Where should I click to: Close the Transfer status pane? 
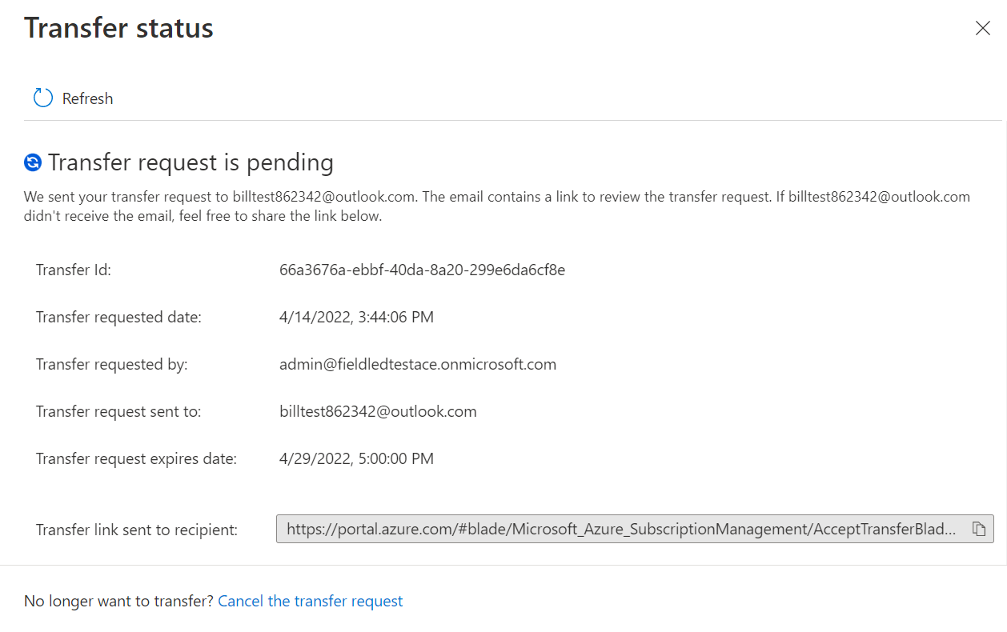point(982,28)
